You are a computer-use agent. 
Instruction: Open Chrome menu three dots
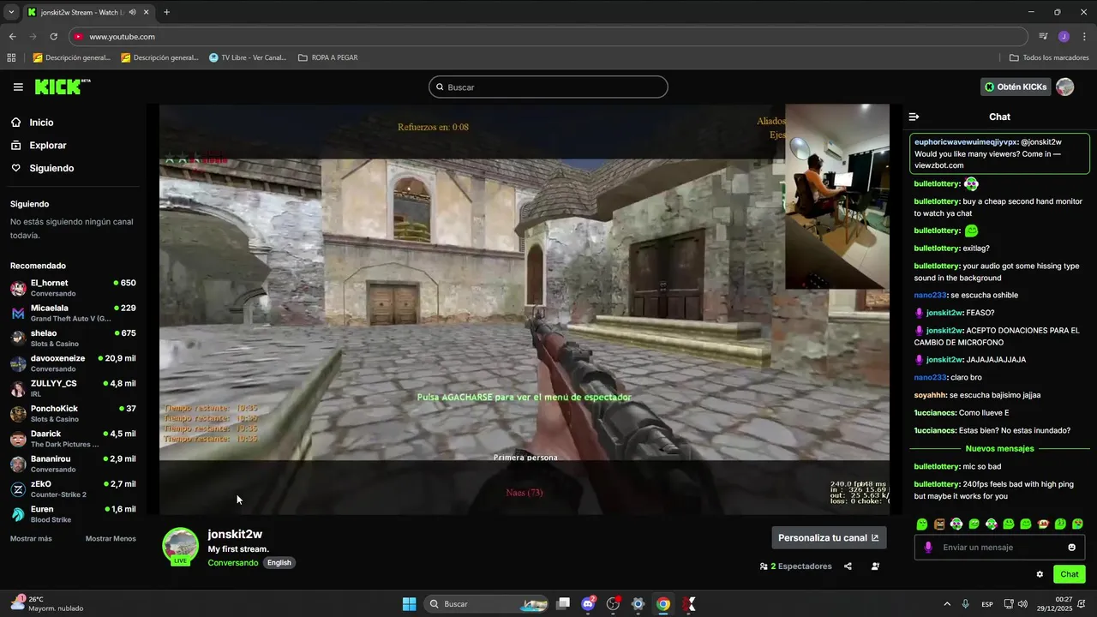tap(1084, 37)
